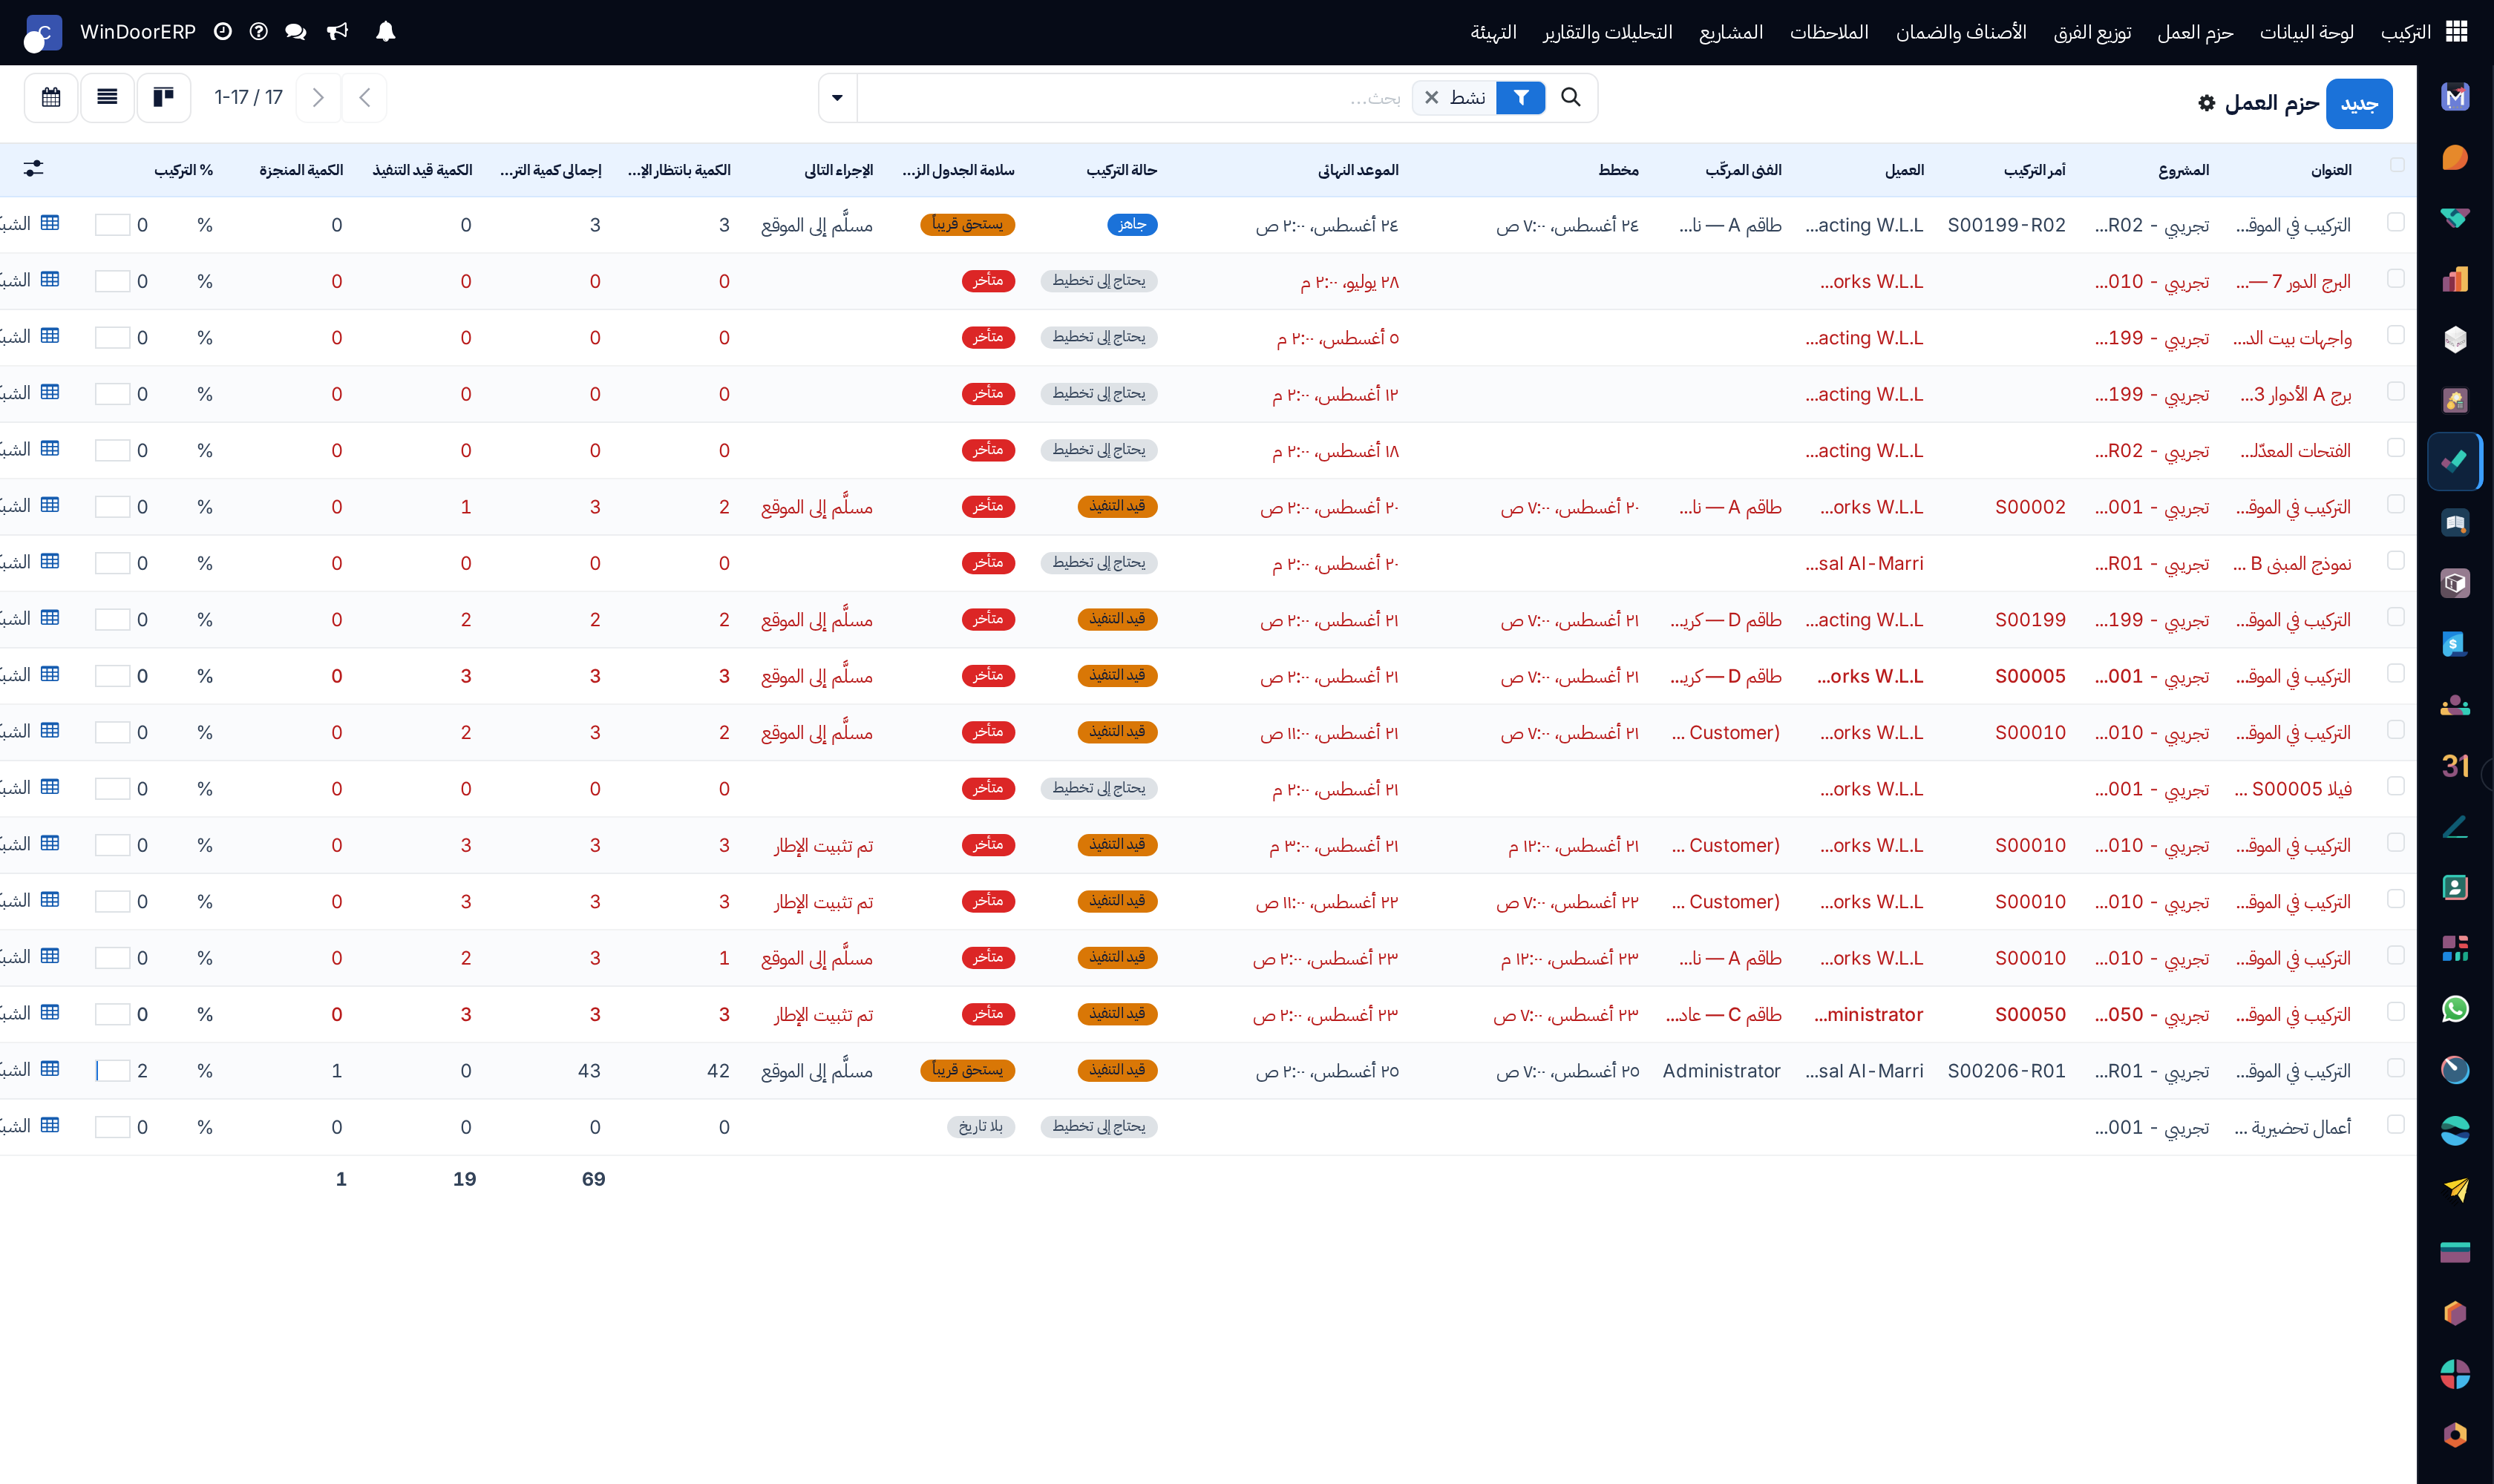Open the grid icon in S00050 row
The width and height of the screenshot is (2494, 1484).
[x=50, y=1013]
